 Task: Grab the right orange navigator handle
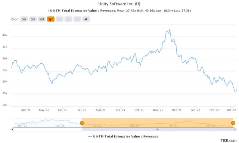233,123
